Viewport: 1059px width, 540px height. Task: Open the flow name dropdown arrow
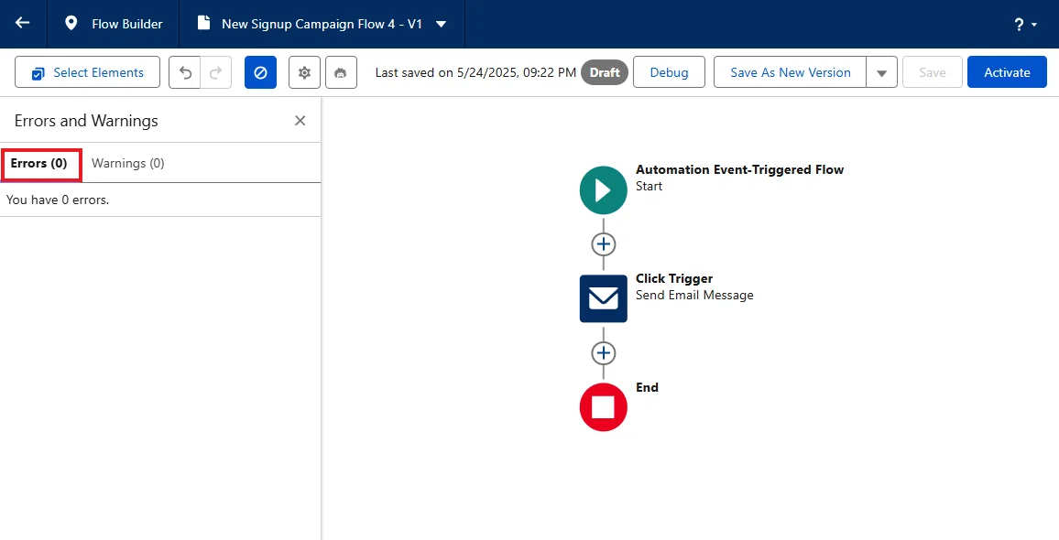[441, 25]
